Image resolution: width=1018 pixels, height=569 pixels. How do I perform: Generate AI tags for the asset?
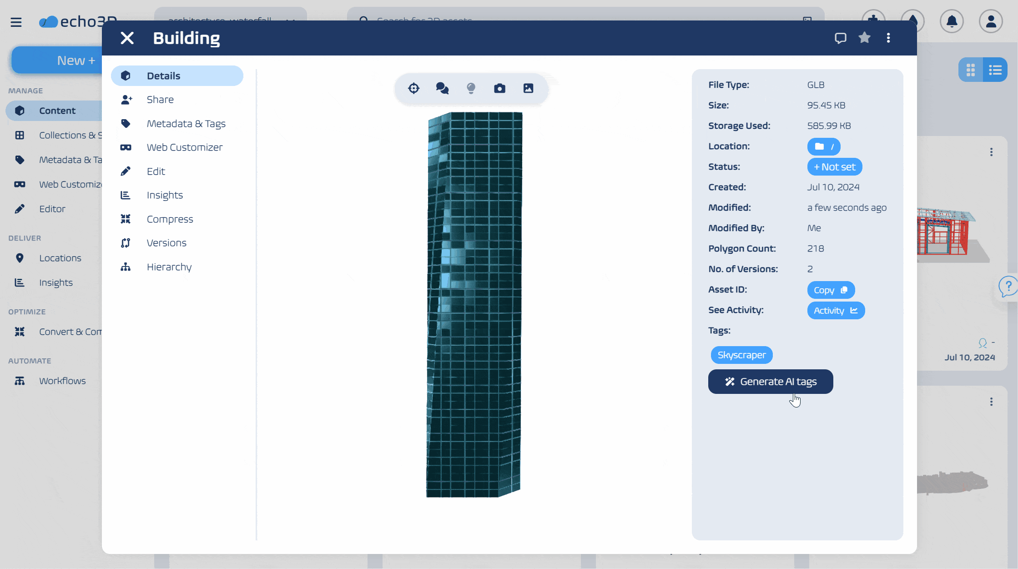(x=771, y=382)
